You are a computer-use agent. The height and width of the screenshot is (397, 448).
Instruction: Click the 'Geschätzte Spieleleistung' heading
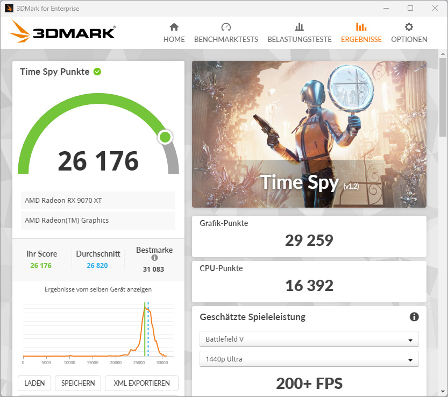(x=253, y=317)
